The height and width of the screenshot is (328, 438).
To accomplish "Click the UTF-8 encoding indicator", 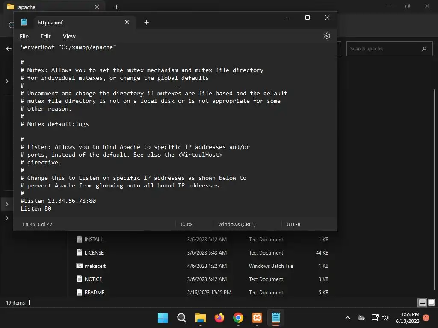I will click(x=293, y=224).
